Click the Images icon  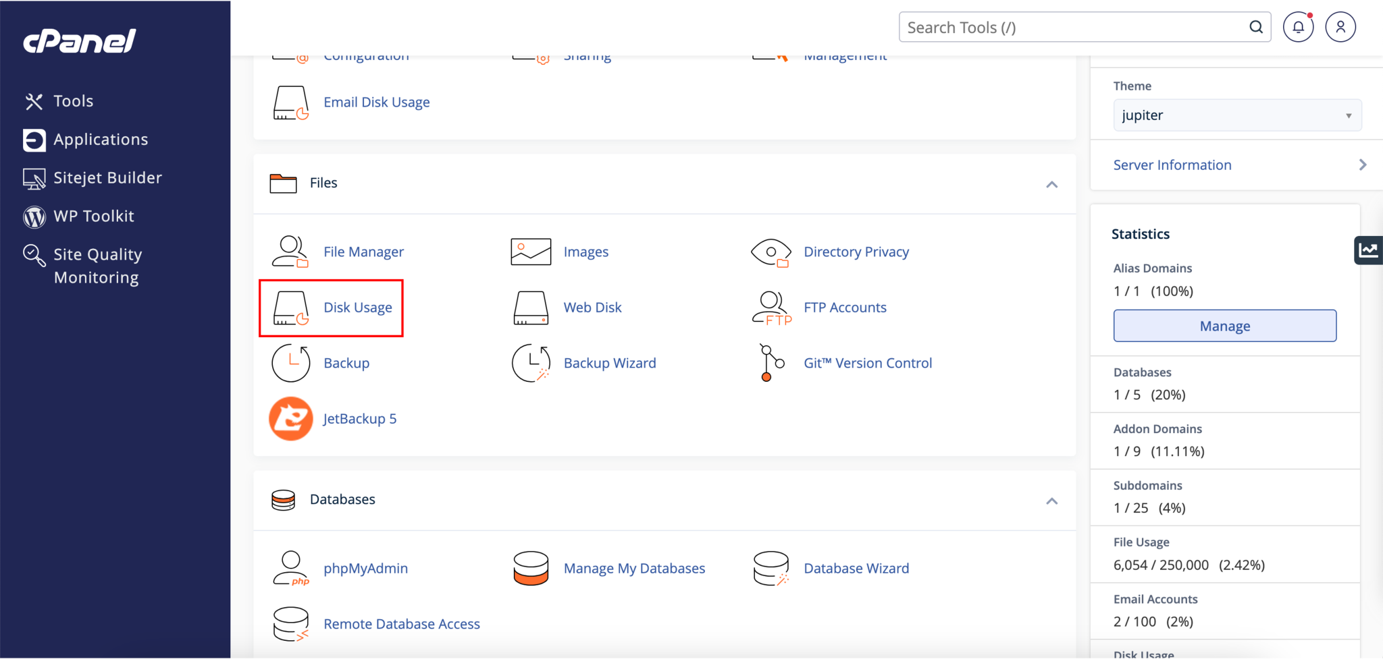[x=531, y=252]
